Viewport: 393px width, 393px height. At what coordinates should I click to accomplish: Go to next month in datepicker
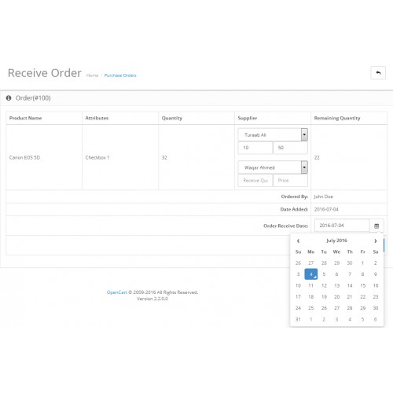pos(376,241)
